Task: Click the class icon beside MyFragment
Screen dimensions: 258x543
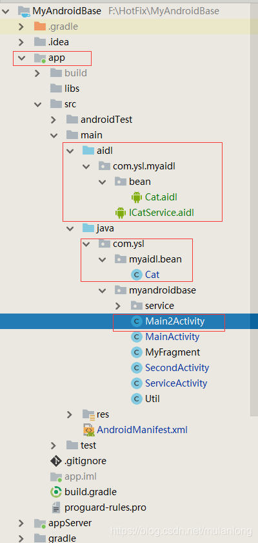Action: pos(137,352)
